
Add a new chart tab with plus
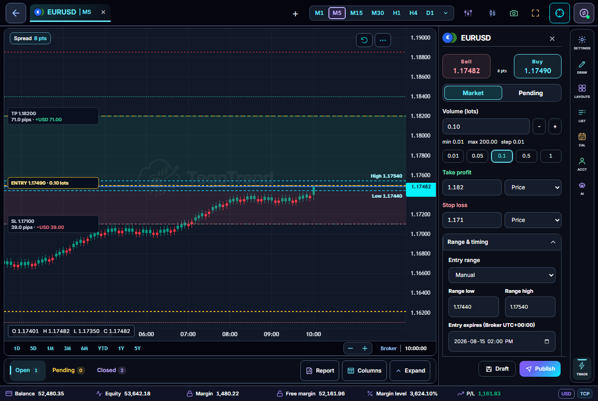(x=295, y=14)
